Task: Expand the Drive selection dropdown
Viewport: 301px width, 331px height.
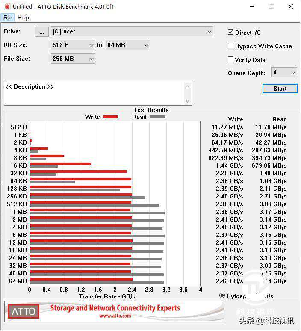Action: 209,32
